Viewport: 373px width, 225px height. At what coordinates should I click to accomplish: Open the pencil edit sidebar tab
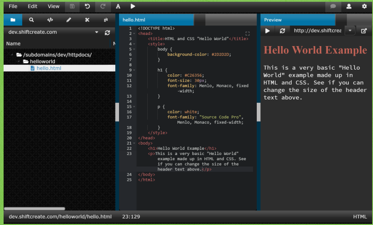tap(69, 20)
